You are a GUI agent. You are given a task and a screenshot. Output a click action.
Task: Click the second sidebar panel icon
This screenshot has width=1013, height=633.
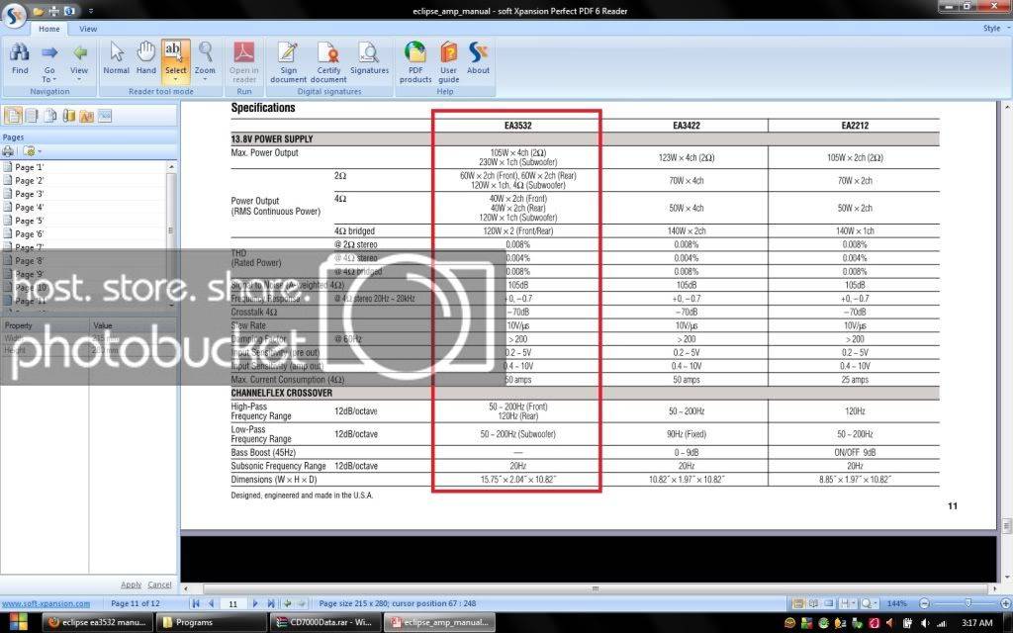(x=31, y=116)
